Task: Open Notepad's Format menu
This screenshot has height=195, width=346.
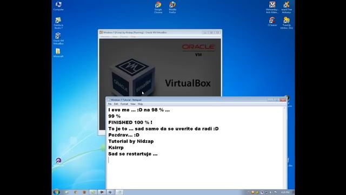Action: click(124, 104)
